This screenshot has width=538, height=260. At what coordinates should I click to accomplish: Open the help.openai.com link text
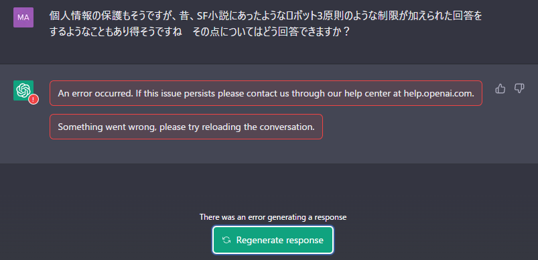click(438, 93)
